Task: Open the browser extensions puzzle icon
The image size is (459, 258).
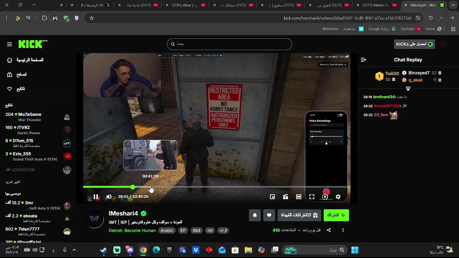Action: click(44, 18)
